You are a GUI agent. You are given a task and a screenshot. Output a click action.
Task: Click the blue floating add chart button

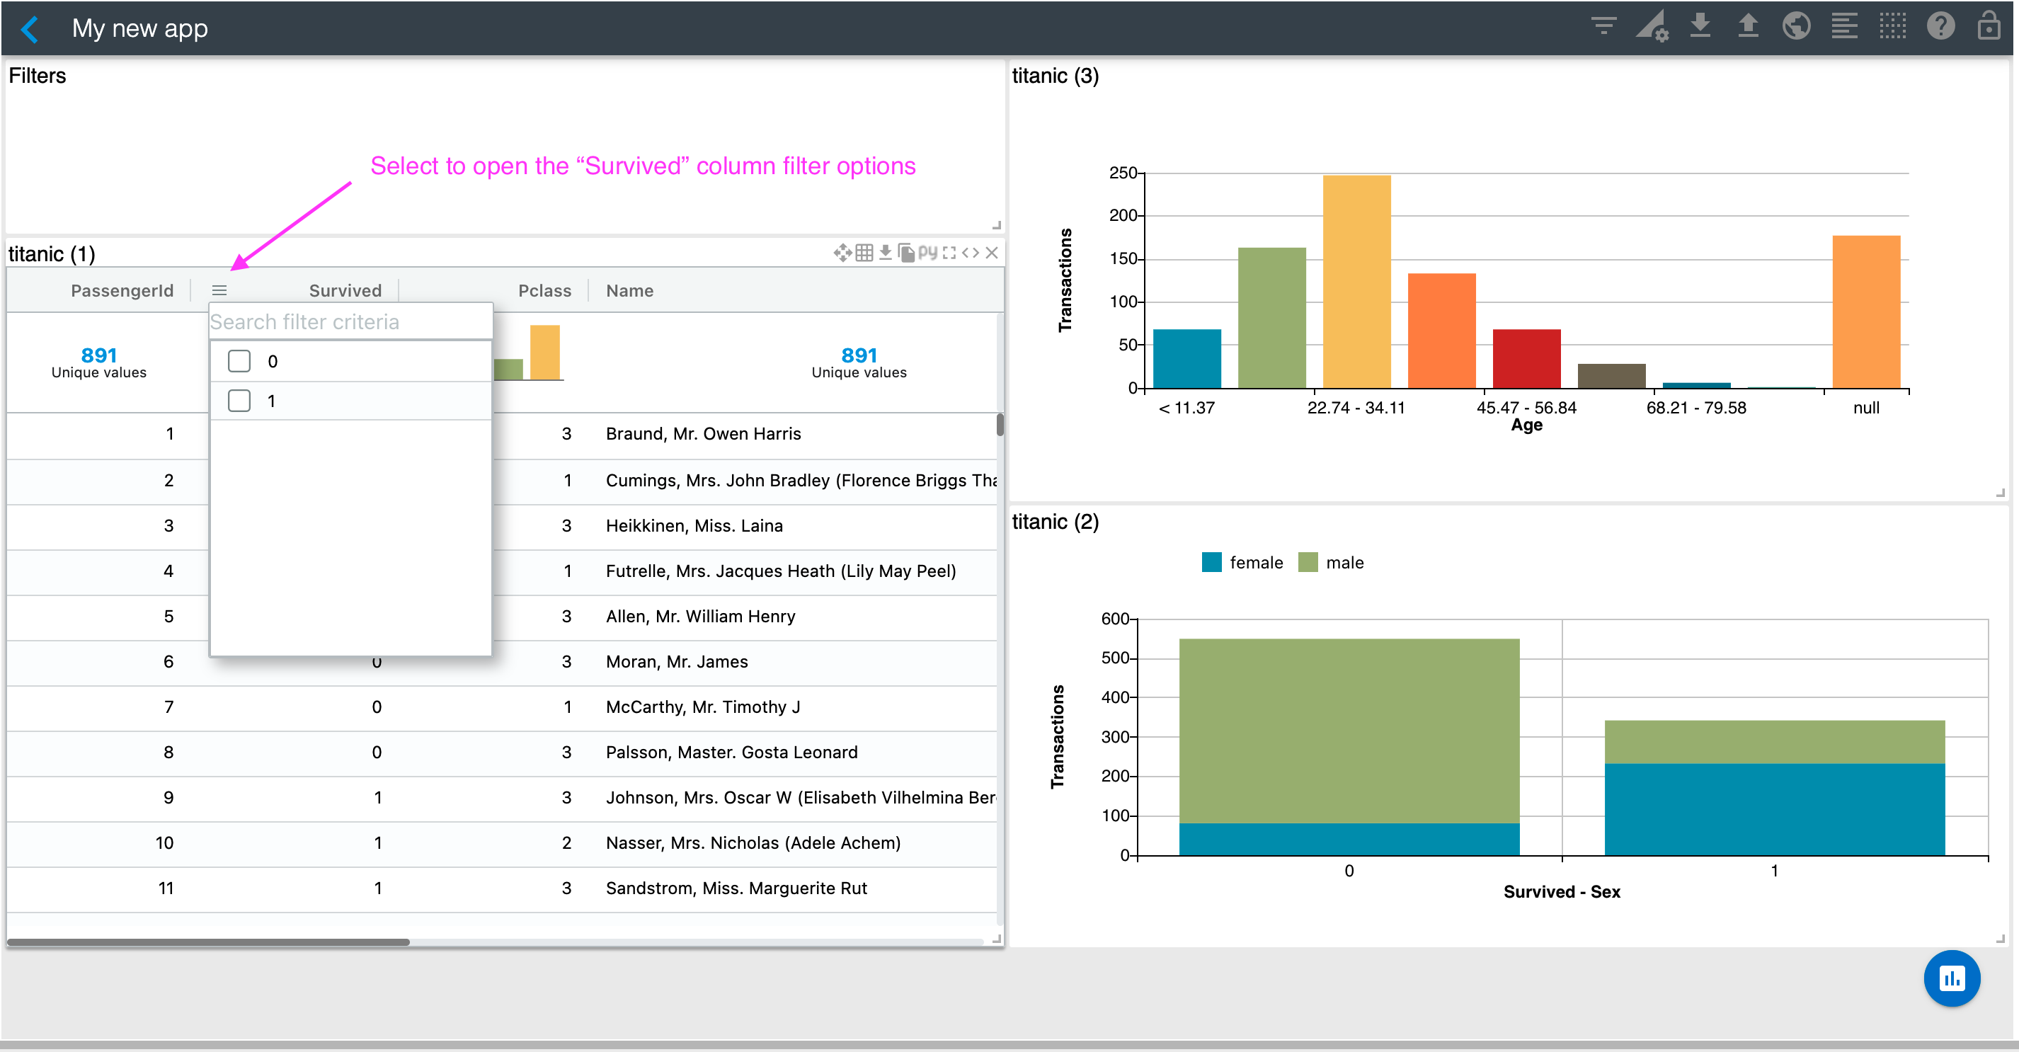point(1951,978)
